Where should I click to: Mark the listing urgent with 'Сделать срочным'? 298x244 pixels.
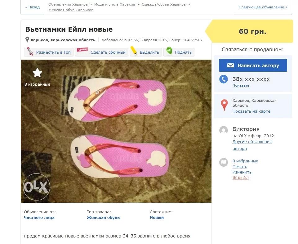click(108, 52)
